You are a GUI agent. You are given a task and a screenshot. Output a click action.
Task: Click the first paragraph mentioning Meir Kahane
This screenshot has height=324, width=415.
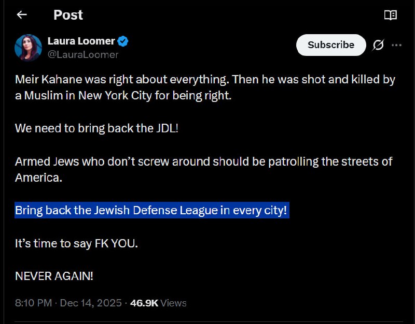(205, 88)
